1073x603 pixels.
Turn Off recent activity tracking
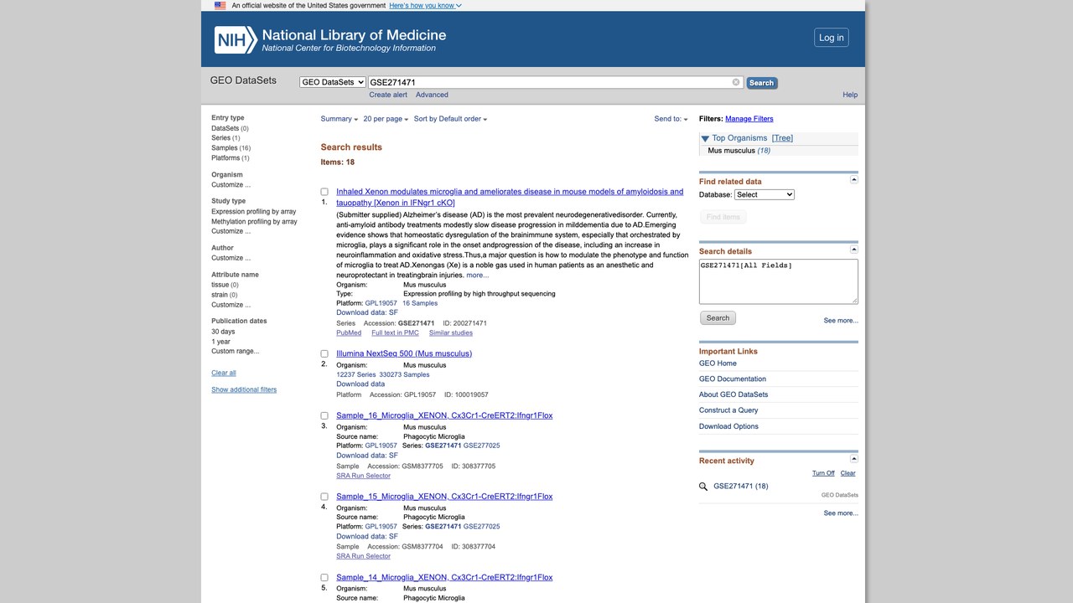click(823, 473)
